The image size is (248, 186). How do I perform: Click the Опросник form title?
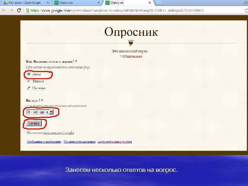[131, 32]
